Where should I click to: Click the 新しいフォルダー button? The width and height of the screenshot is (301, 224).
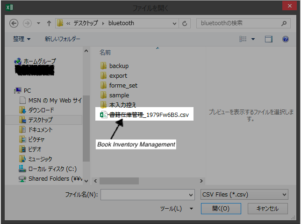pyautogui.click(x=62, y=39)
